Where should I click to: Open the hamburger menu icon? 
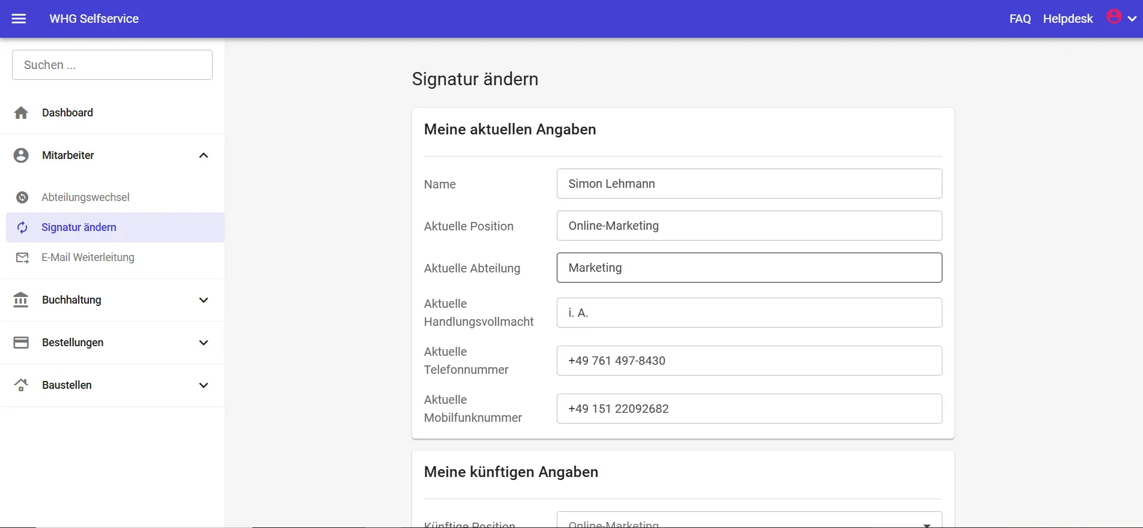(x=19, y=19)
